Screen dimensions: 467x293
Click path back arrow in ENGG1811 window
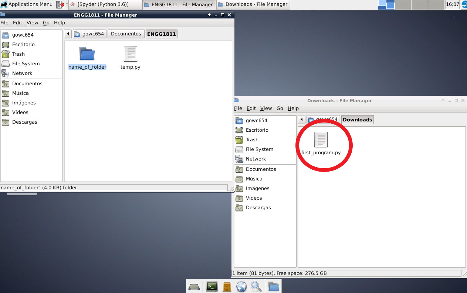point(68,34)
